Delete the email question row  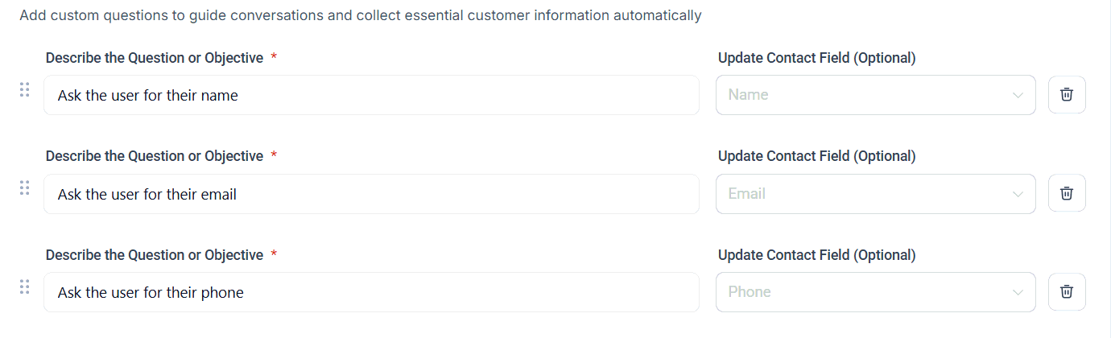(1067, 193)
